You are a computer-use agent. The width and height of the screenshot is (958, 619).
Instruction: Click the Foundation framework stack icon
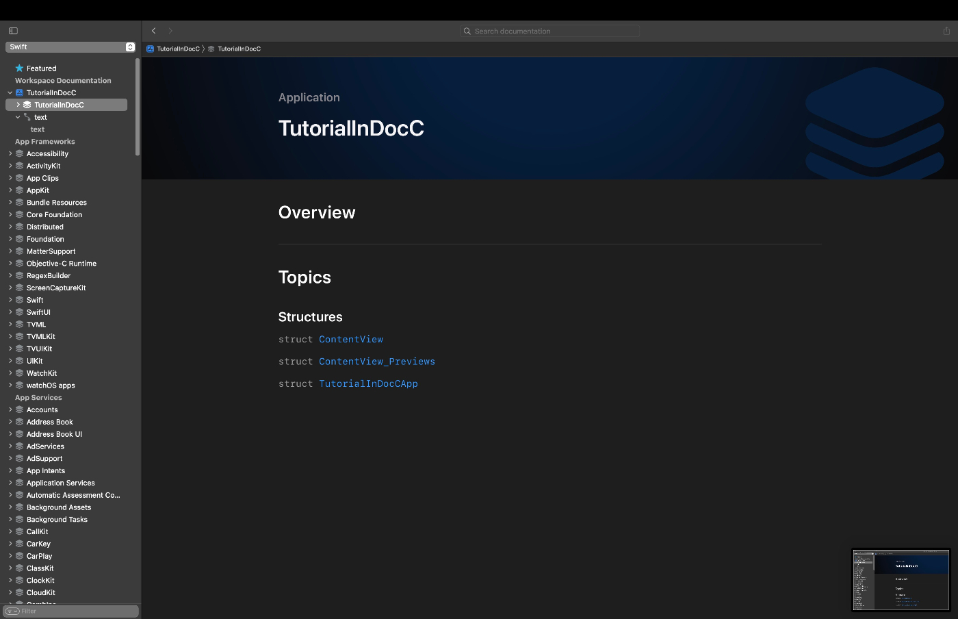coord(19,239)
